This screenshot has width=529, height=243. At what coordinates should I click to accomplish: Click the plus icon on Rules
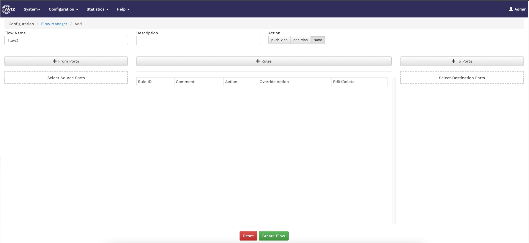click(x=258, y=61)
